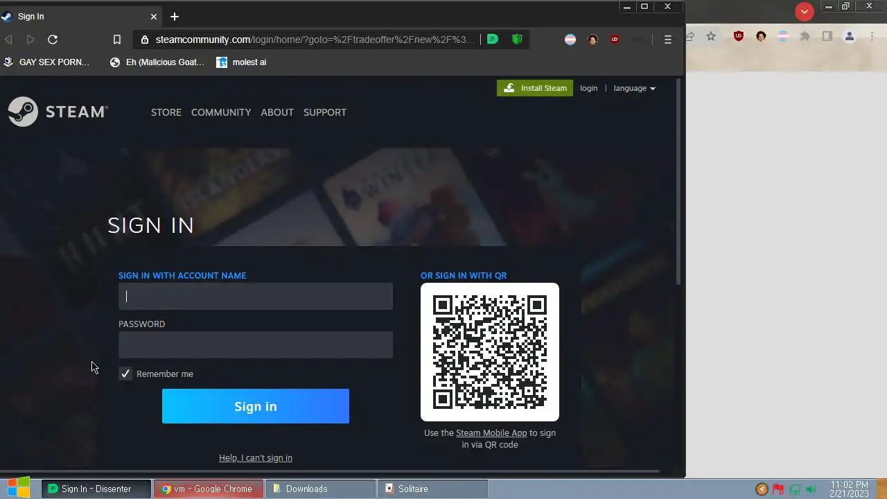Open the STORE menu

[166, 112]
